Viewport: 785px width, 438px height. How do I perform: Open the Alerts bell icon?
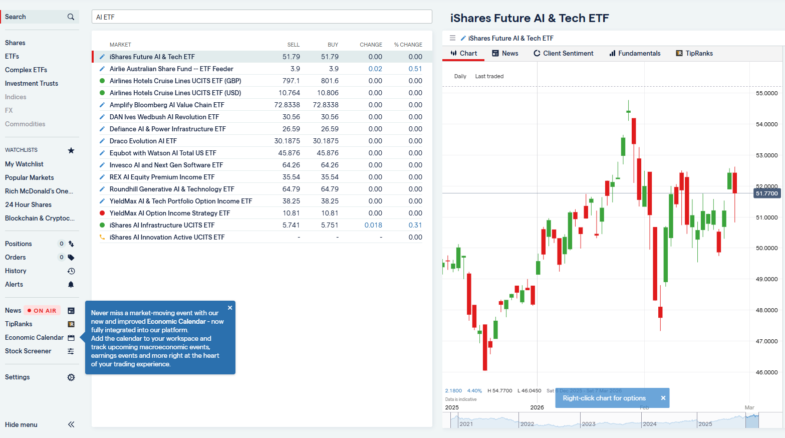pyautogui.click(x=71, y=284)
